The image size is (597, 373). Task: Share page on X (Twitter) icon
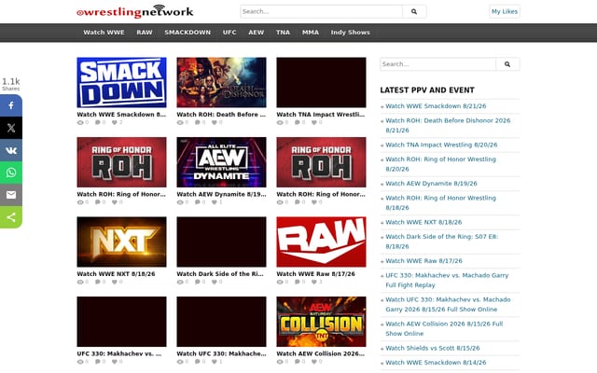11,128
